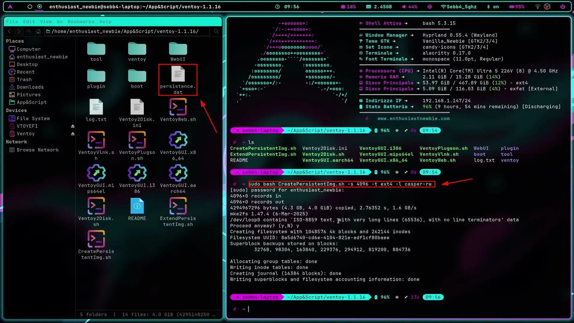This screenshot has height=323, width=574.
Task: Click the path location bar
Action: point(127,31)
